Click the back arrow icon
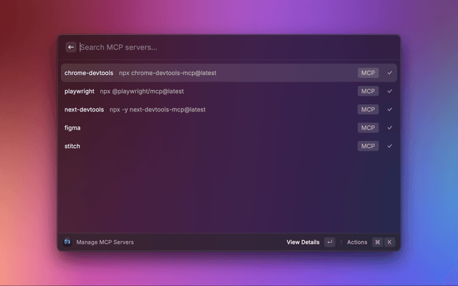The image size is (458, 286). pos(71,47)
